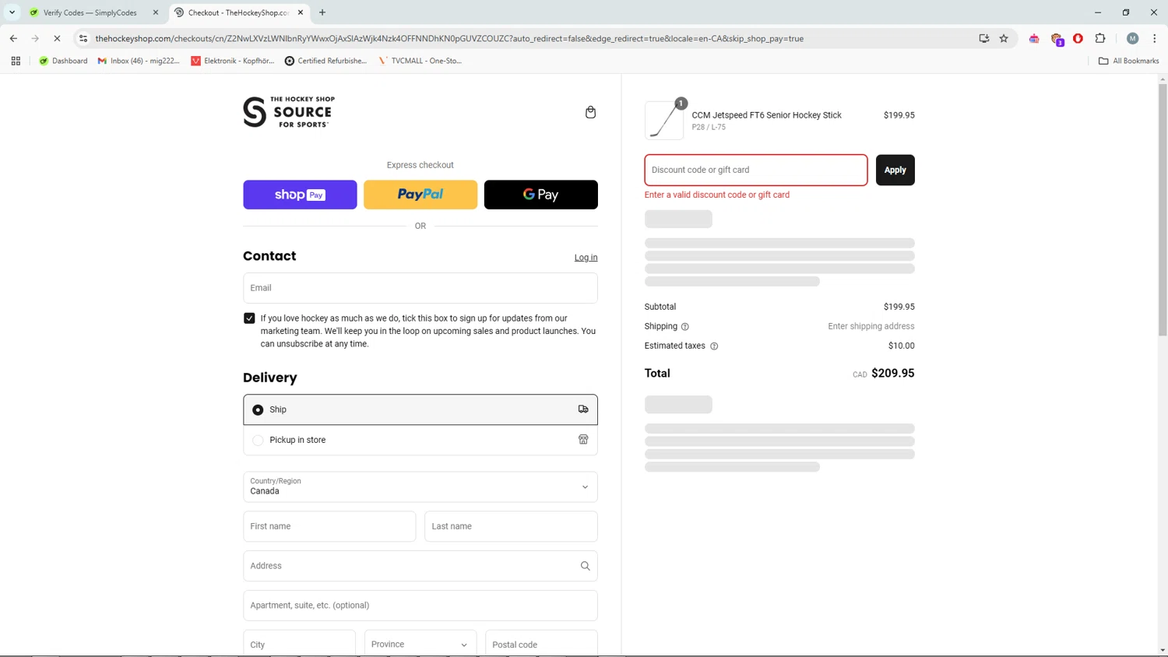Click the 'Enter a valid discount code' error
The height and width of the screenshot is (657, 1168).
pyautogui.click(x=717, y=195)
